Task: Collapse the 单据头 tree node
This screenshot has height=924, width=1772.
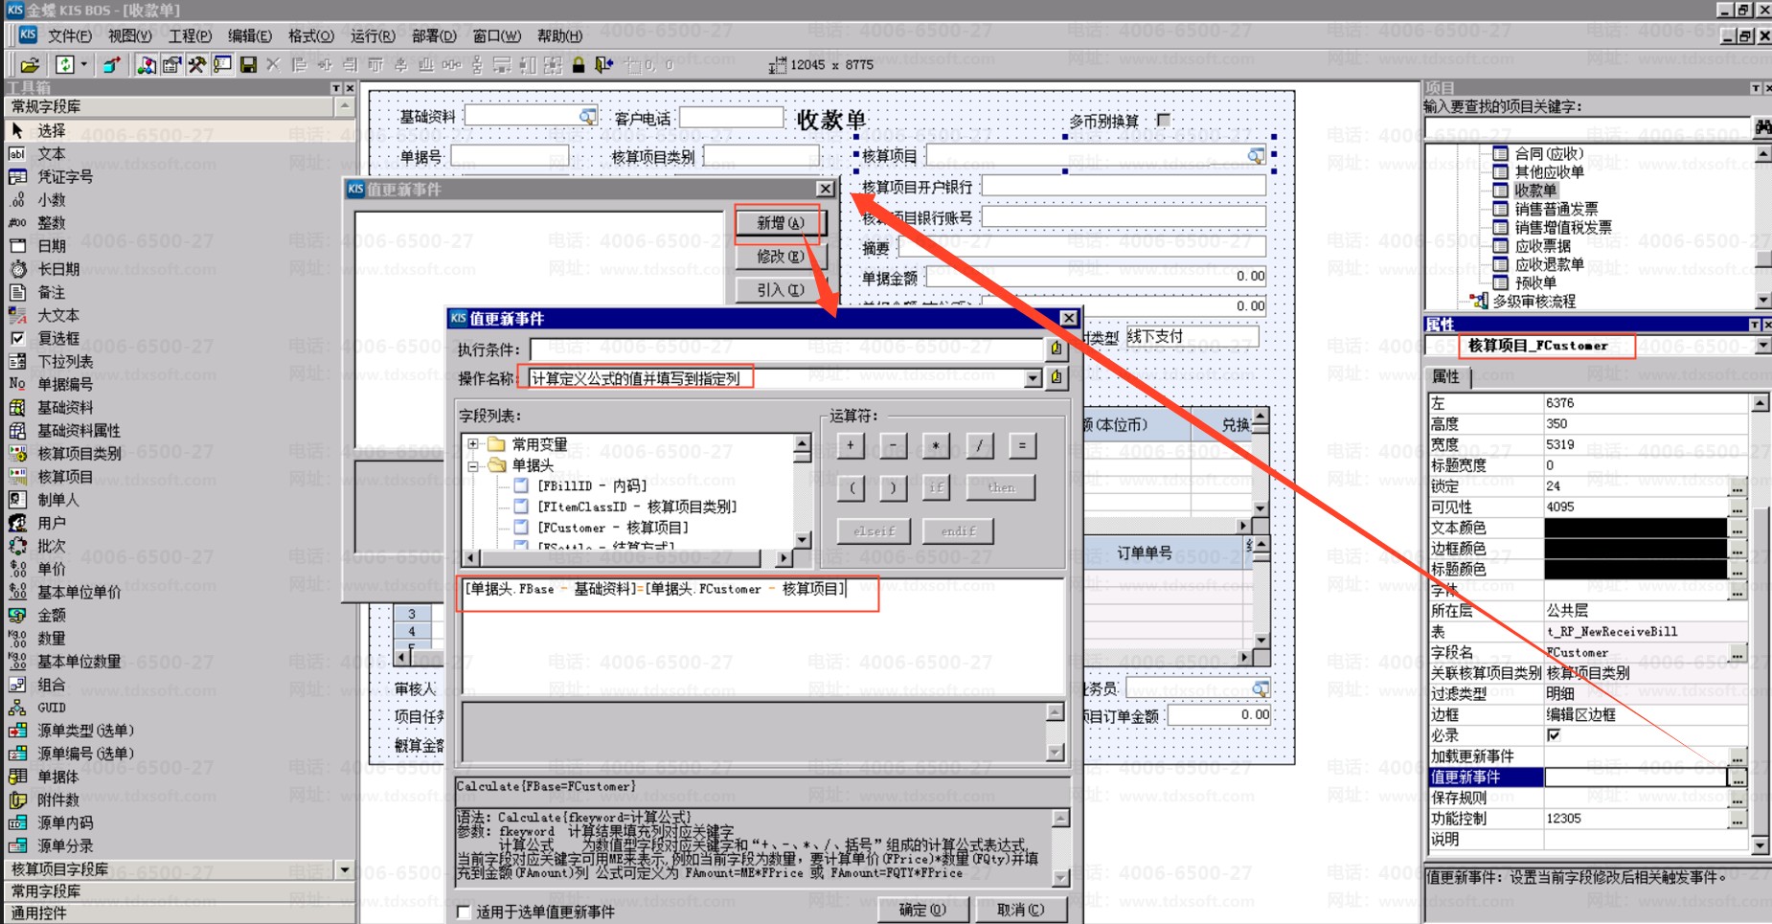Action: tap(473, 465)
